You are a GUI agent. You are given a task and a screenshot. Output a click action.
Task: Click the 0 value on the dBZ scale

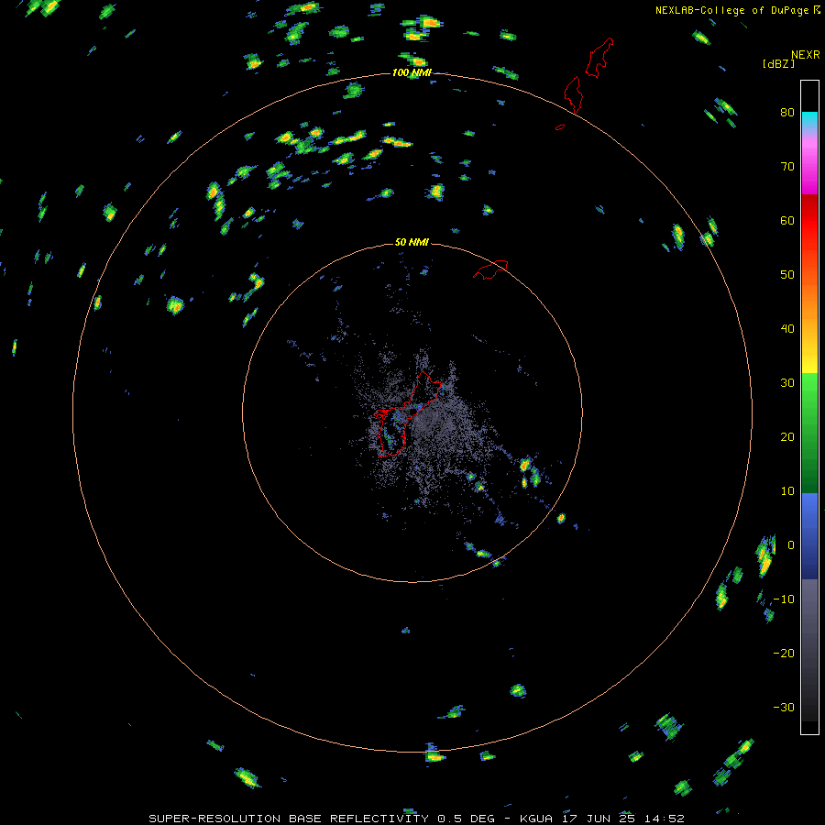point(791,545)
